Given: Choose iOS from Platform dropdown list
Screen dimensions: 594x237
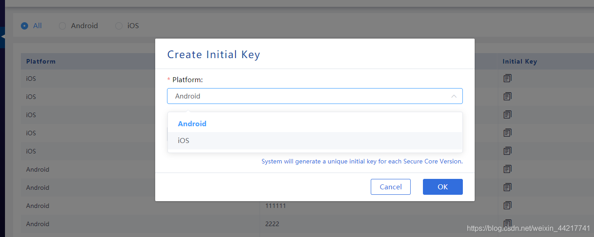Looking at the screenshot, I should pos(315,141).
